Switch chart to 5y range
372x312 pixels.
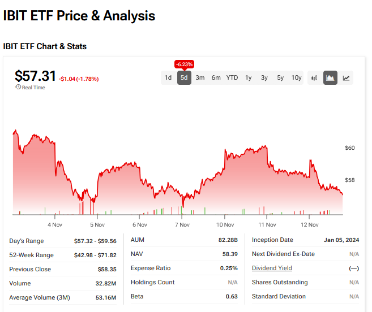click(x=280, y=78)
